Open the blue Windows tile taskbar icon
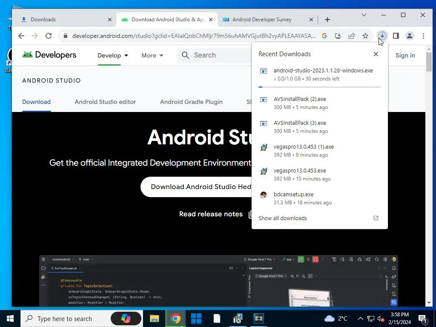436x327 pixels. click(196, 318)
